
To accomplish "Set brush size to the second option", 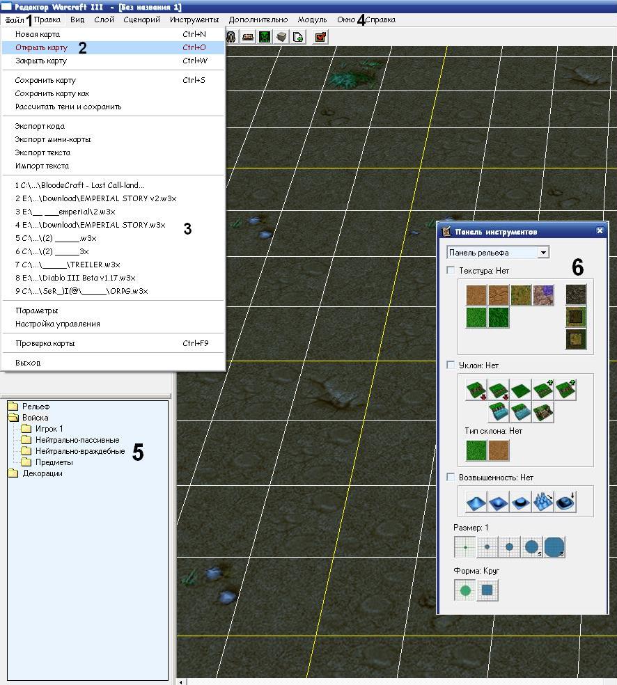I will click(x=487, y=547).
